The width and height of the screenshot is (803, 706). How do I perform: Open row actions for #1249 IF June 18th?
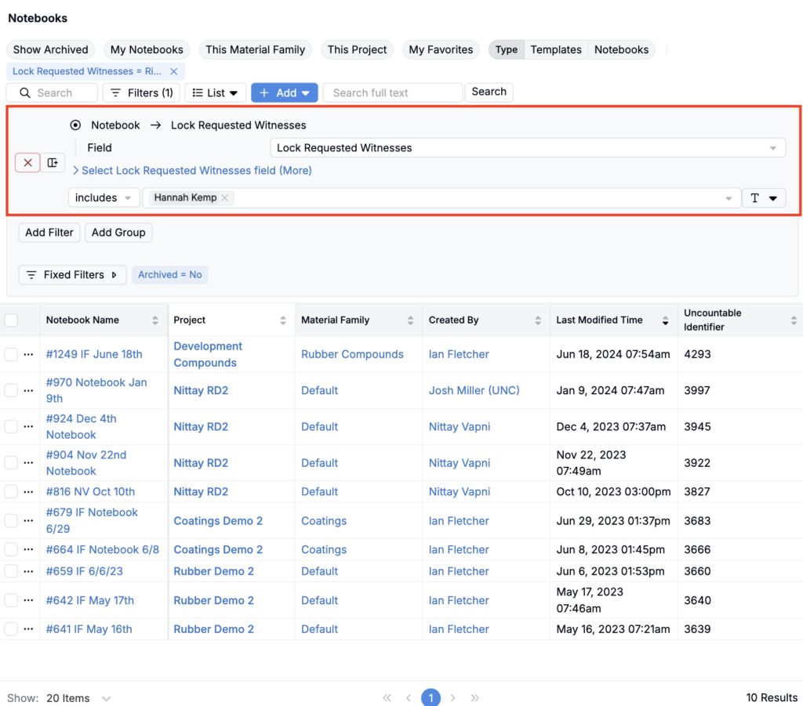tap(28, 354)
